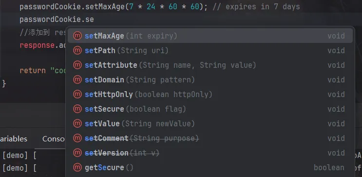The width and height of the screenshot is (362, 177).
Task: Pick setValue(String newValue) from popup
Action: coord(210,124)
